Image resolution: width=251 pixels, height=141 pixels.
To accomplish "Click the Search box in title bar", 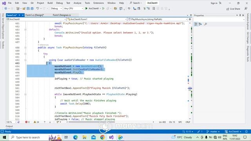I will pyautogui.click(x=136, y=3).
